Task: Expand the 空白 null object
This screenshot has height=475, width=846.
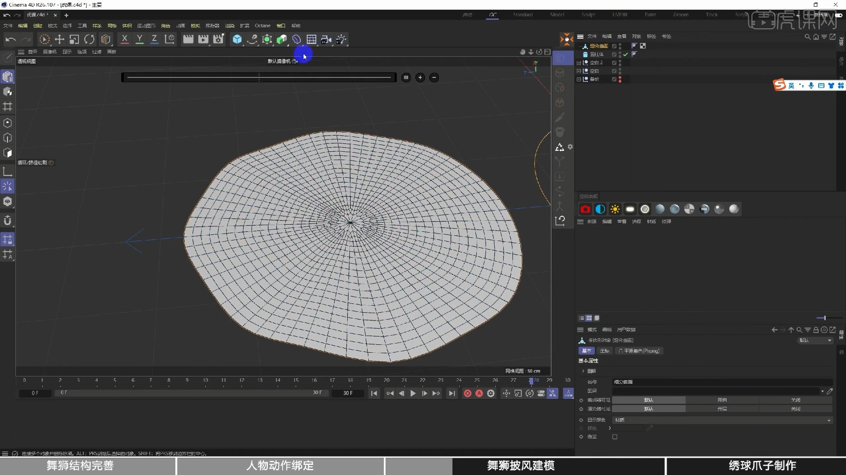Action: coord(579,71)
